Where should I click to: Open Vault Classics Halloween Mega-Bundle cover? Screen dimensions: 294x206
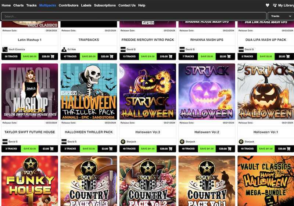tap(266, 181)
